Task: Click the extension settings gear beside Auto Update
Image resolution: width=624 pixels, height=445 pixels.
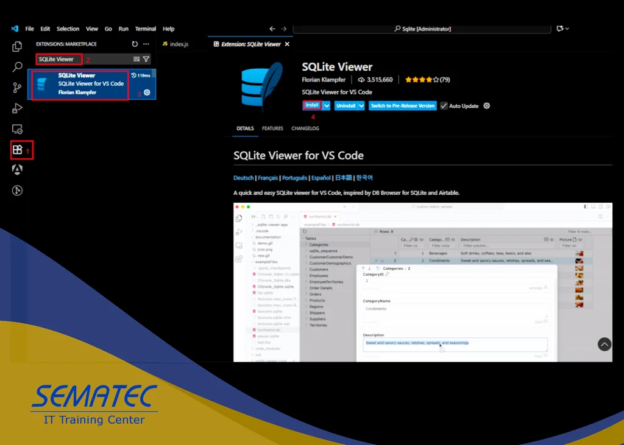Action: click(486, 106)
